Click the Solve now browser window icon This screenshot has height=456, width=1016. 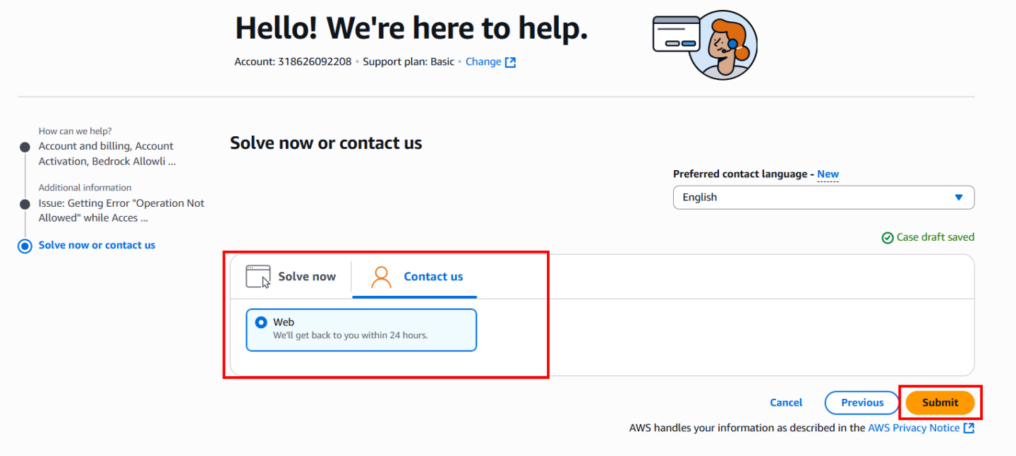point(258,277)
